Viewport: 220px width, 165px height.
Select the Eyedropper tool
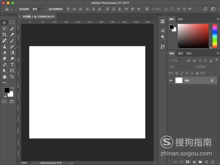tap(12, 34)
